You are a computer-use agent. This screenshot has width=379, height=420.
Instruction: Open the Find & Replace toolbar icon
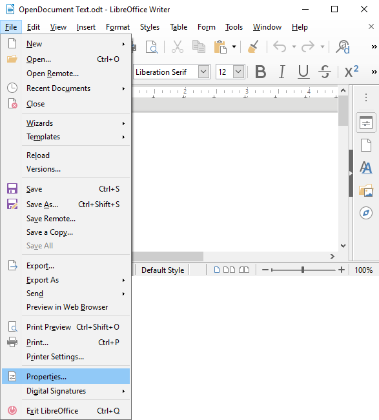pyautogui.click(x=343, y=47)
